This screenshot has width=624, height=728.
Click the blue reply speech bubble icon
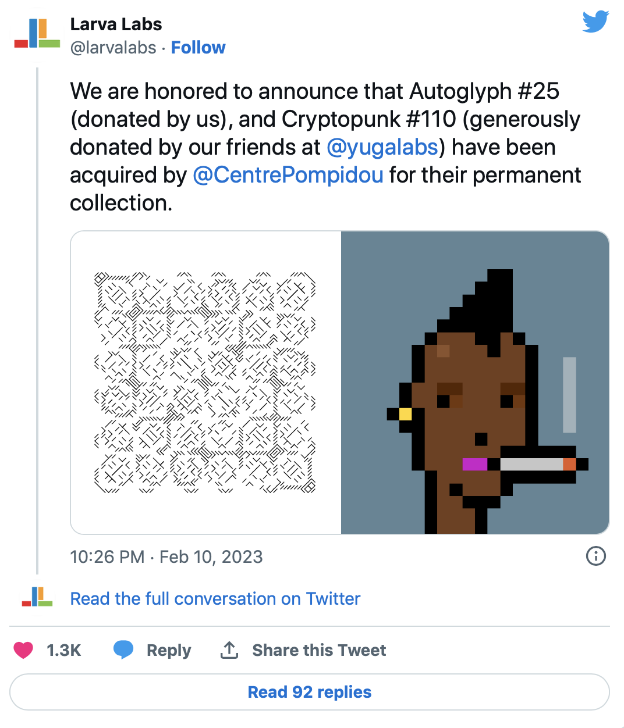click(x=123, y=650)
